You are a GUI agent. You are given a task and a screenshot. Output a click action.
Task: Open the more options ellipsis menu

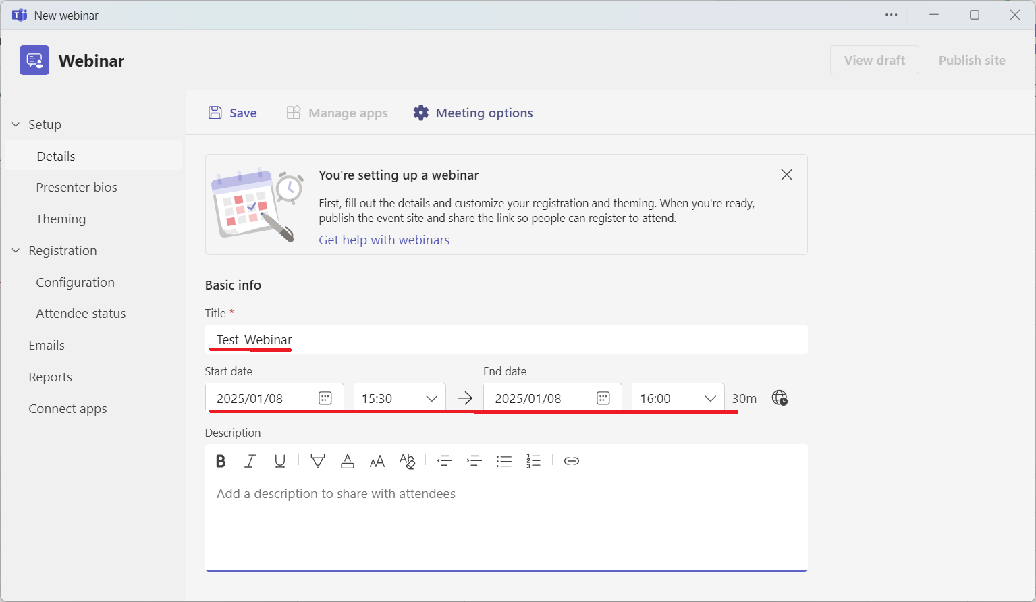coord(892,15)
